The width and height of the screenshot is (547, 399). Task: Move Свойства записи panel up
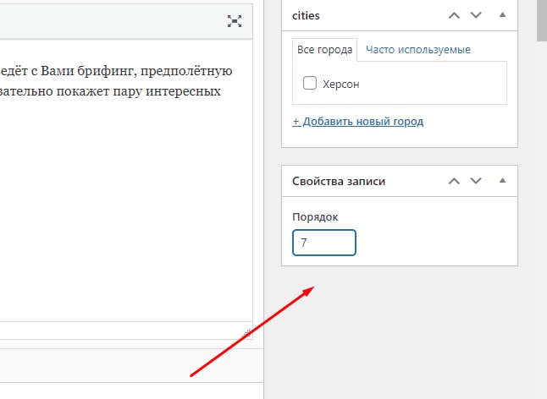454,181
